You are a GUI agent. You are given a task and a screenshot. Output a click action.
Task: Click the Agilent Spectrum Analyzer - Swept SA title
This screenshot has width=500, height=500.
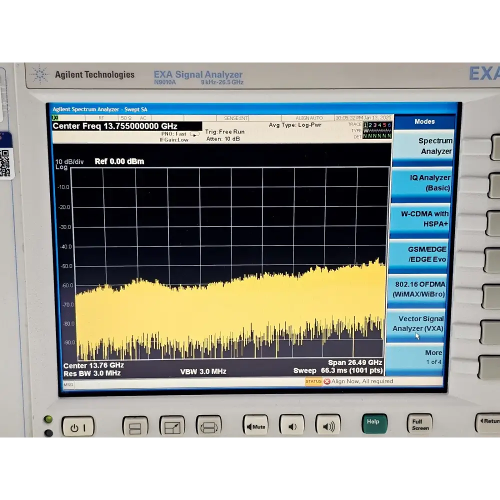100,109
